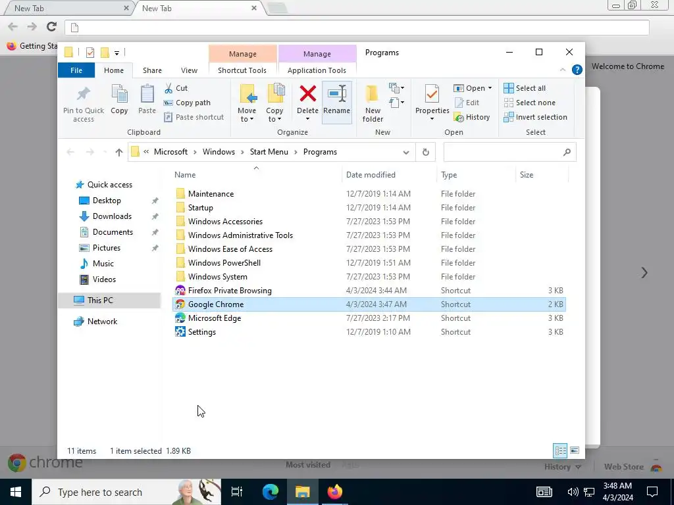Select the Microsoft Edge shortcut

(x=214, y=318)
